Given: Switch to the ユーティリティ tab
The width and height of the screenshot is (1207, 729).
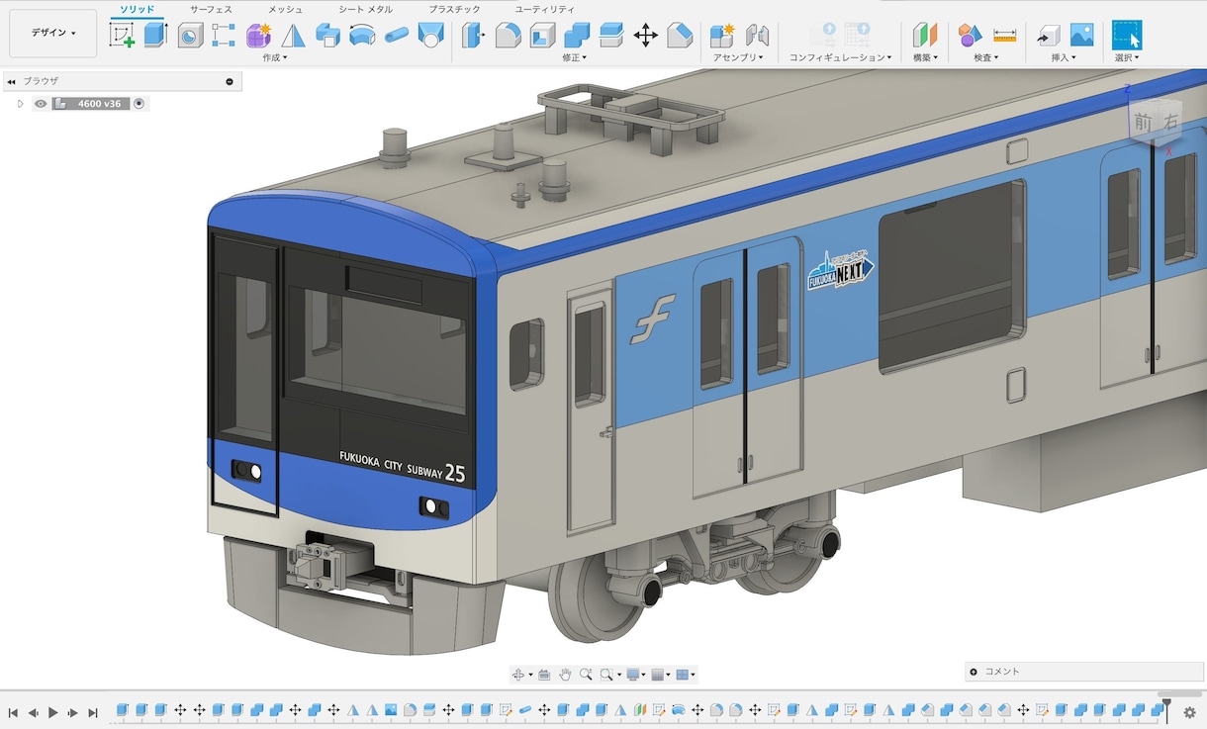Looking at the screenshot, I should [544, 9].
